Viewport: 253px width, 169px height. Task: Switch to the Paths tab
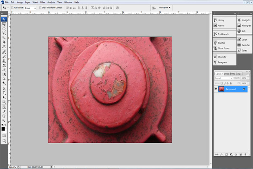pos(232,74)
